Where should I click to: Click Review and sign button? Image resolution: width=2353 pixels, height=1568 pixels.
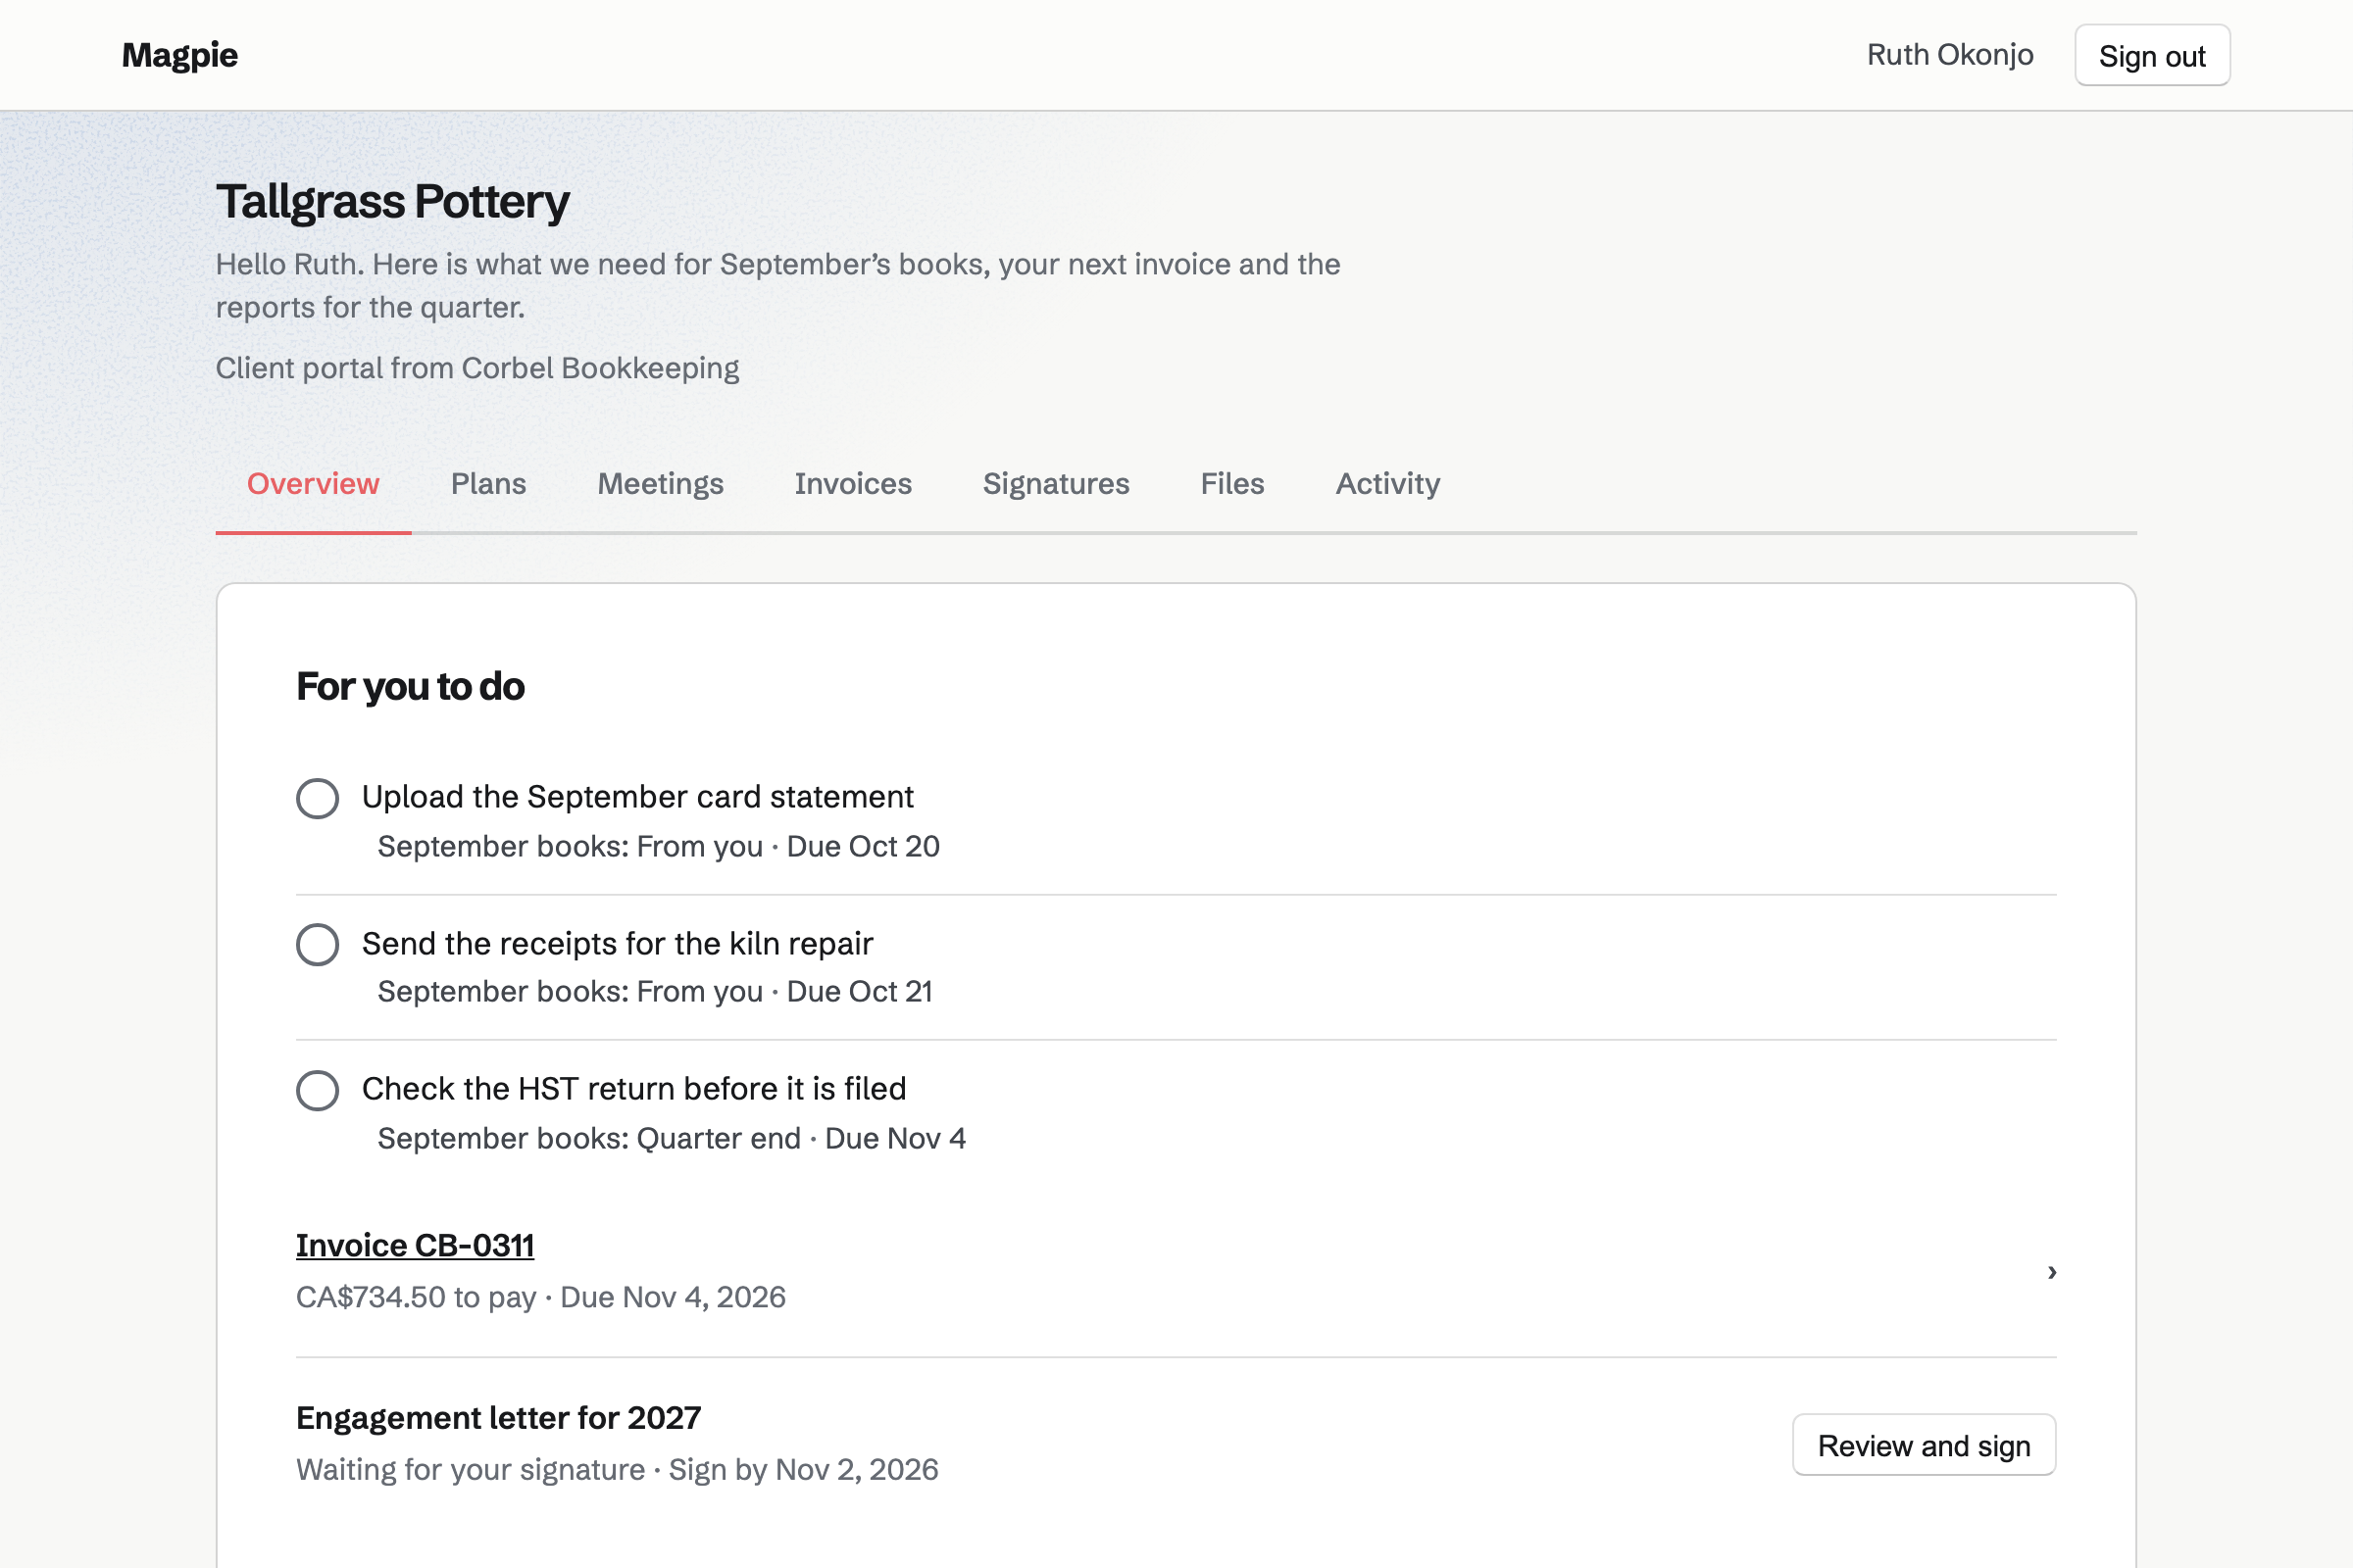(1924, 1445)
